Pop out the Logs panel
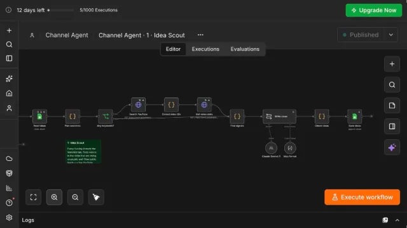This screenshot has height=228, width=407. coord(385,220)
